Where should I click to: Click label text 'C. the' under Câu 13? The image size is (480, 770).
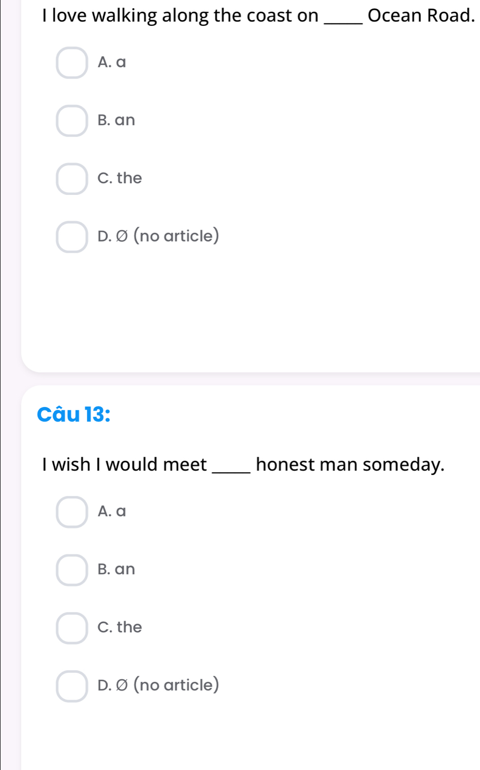(120, 627)
